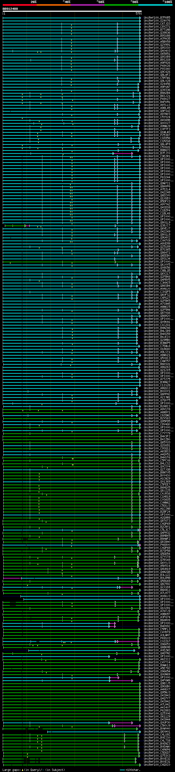Screen dimensions: 175x772
Task: Click the green ~80% identity legend segment
Action: pos(121,5)
